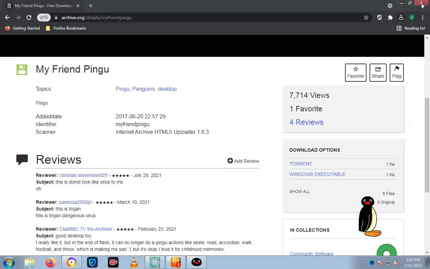
Task: Favorite this item with the star button
Action: pos(356,72)
